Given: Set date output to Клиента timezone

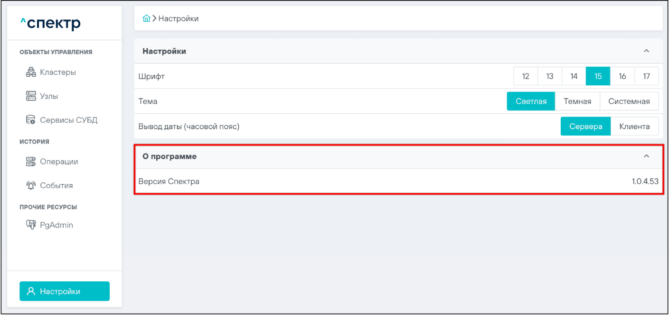Looking at the screenshot, I should pos(634,126).
